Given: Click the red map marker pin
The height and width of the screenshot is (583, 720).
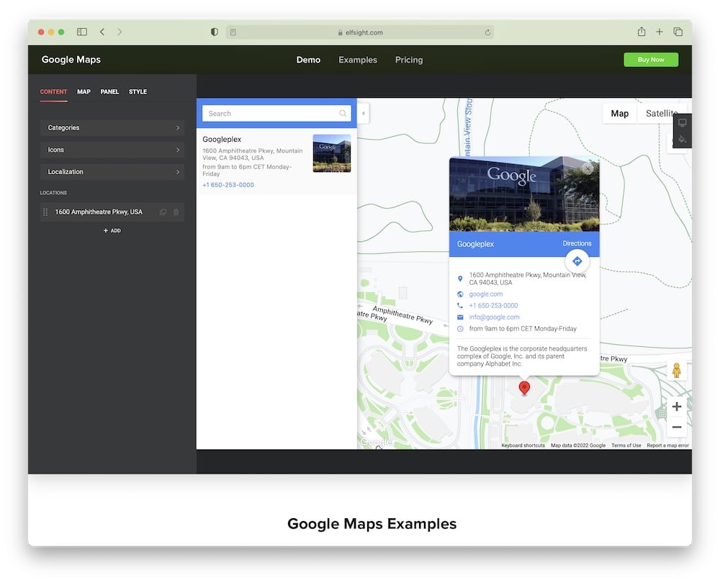Looking at the screenshot, I should tap(524, 387).
